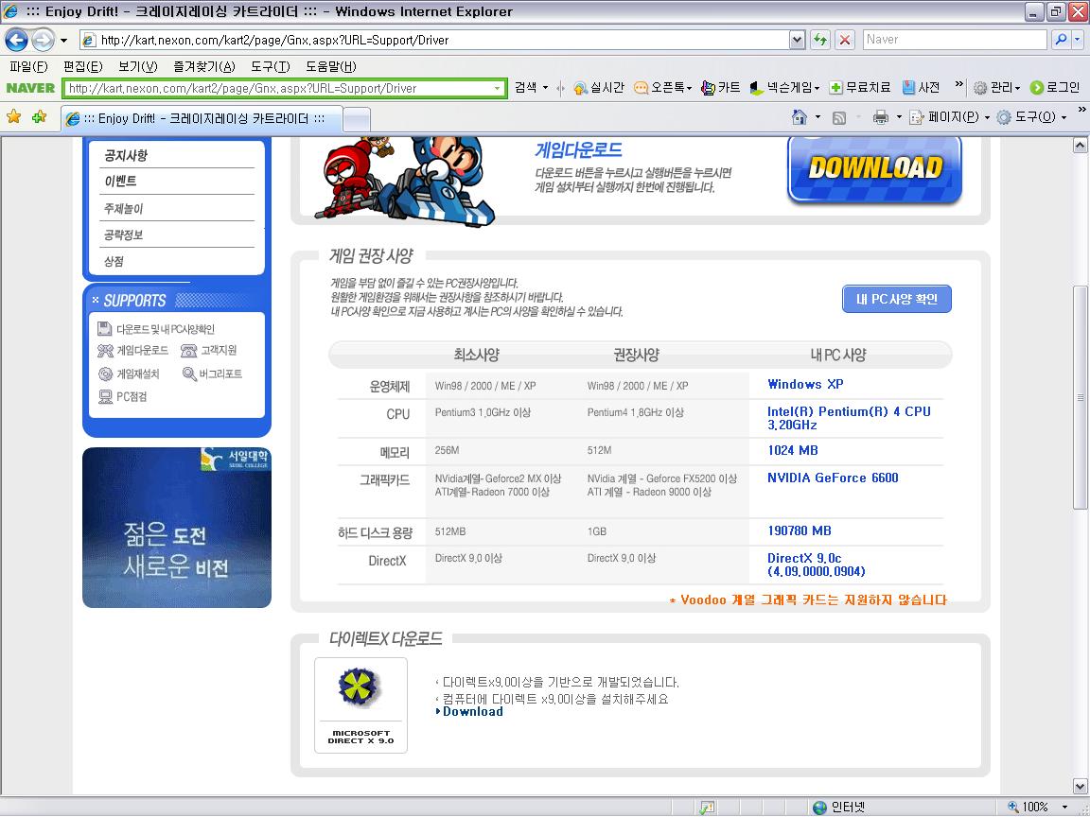Click the Print icon in command bar

881,117
